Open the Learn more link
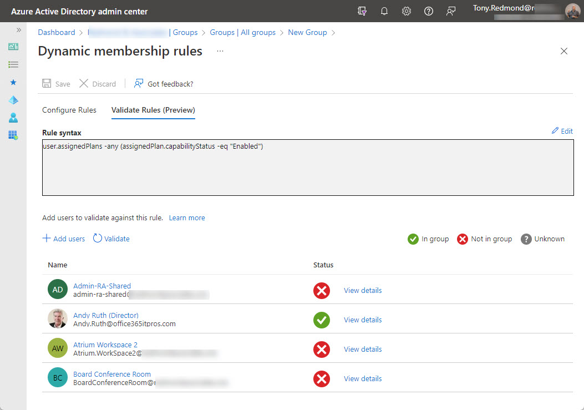This screenshot has width=584, height=410. 187,217
